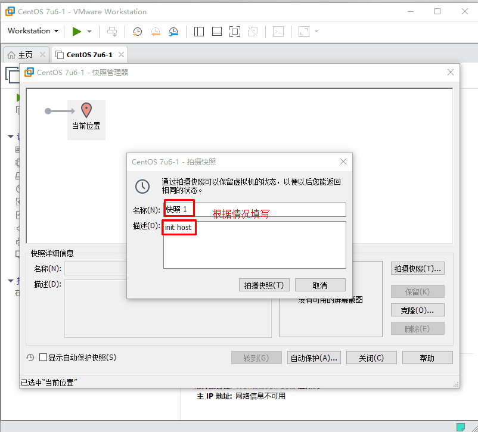Click the AutoProtect clock icon beside checkbox
Screen dimensions: 478x432
click(30, 358)
